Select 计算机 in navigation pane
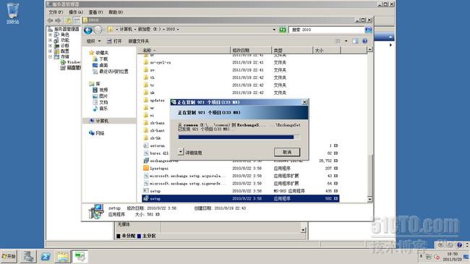The width and height of the screenshot is (470, 264). [x=99, y=121]
